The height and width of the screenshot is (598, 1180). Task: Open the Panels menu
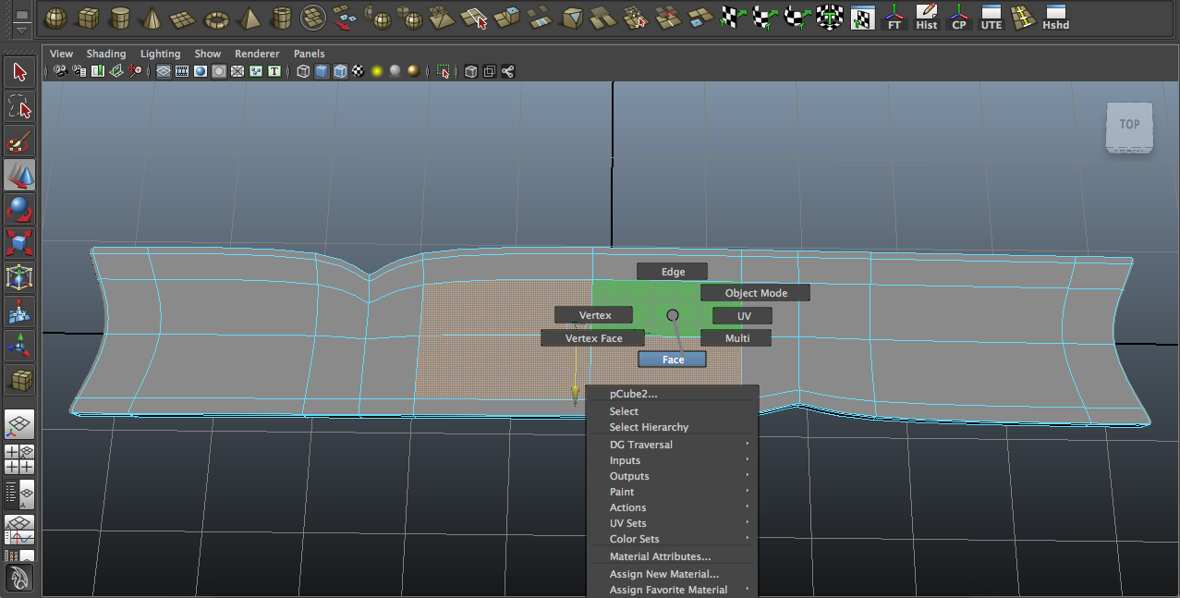pyautogui.click(x=309, y=54)
